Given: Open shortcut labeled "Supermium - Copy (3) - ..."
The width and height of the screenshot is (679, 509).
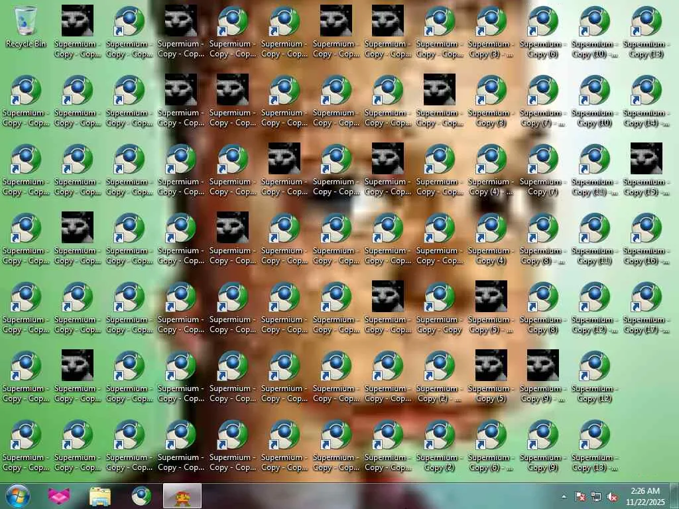Looking at the screenshot, I should click(491, 32).
